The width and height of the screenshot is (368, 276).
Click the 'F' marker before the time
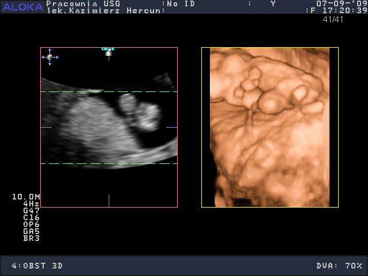point(313,10)
